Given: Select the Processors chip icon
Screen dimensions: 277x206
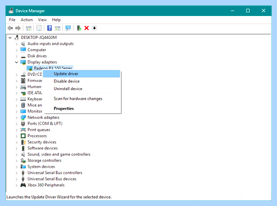Looking at the screenshot, I should pyautogui.click(x=23, y=136).
